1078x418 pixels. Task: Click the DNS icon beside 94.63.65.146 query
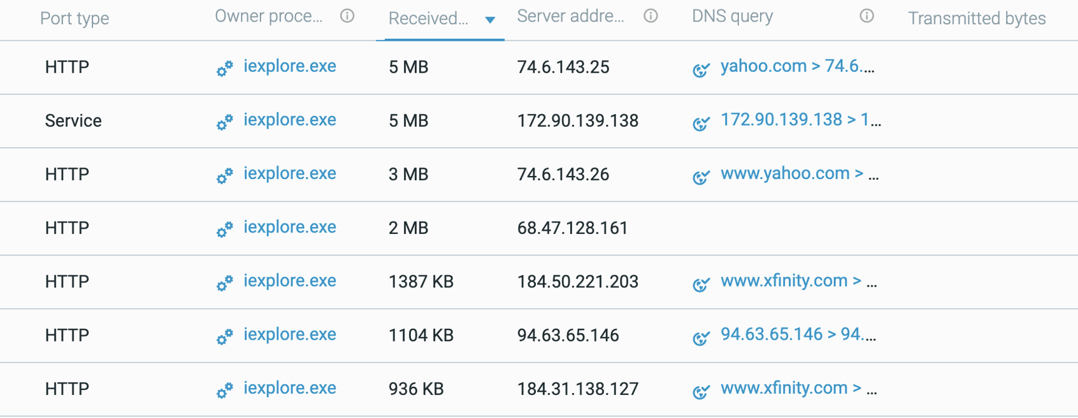pos(701,337)
